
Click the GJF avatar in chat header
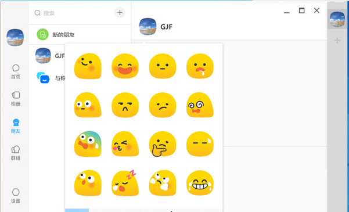pos(148,27)
